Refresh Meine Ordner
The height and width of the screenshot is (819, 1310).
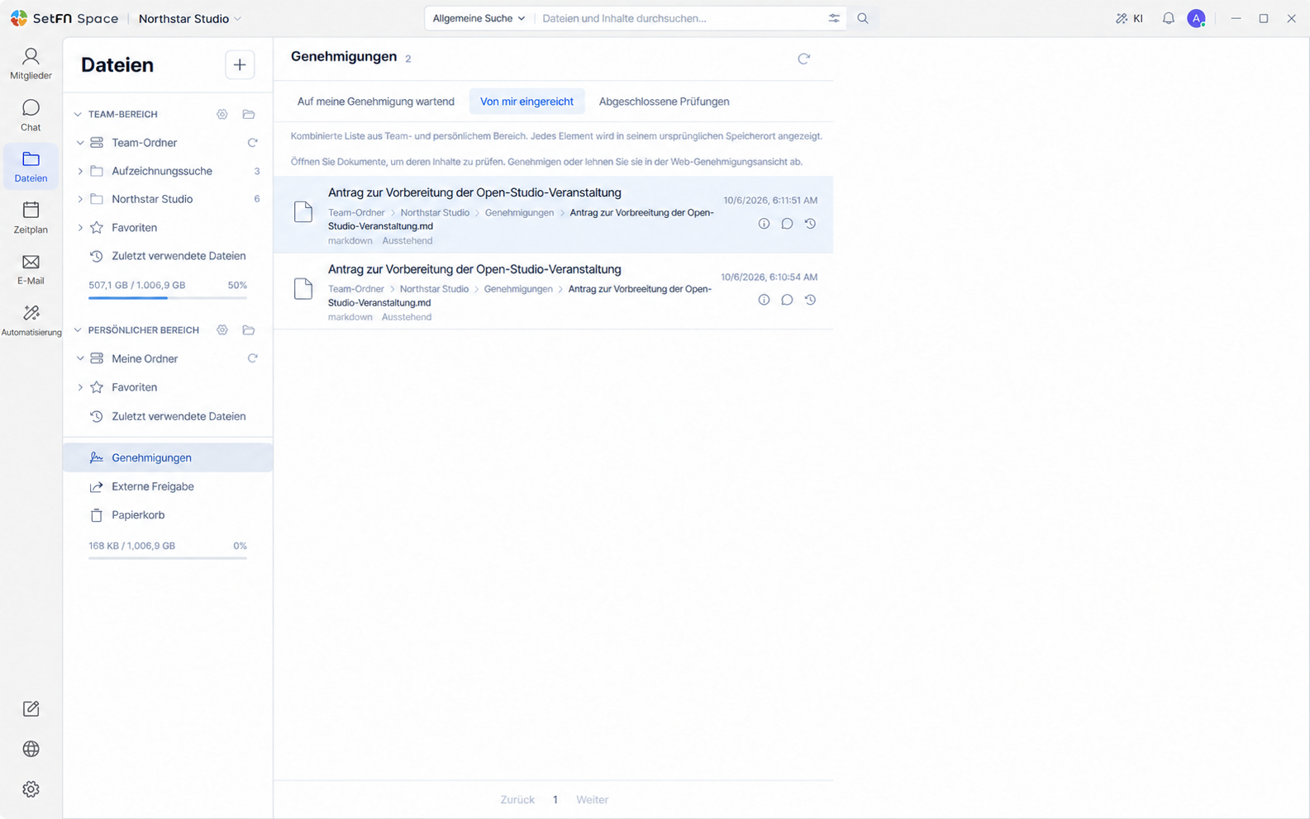point(252,358)
